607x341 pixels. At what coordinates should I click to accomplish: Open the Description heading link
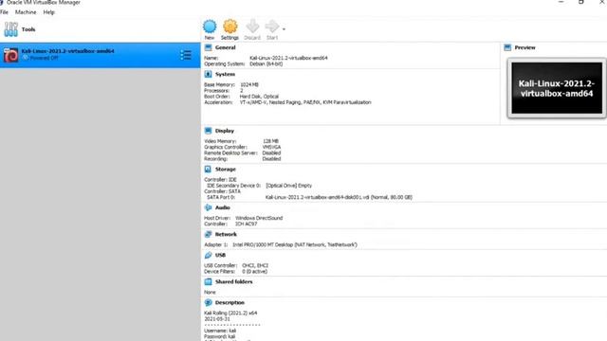point(230,303)
